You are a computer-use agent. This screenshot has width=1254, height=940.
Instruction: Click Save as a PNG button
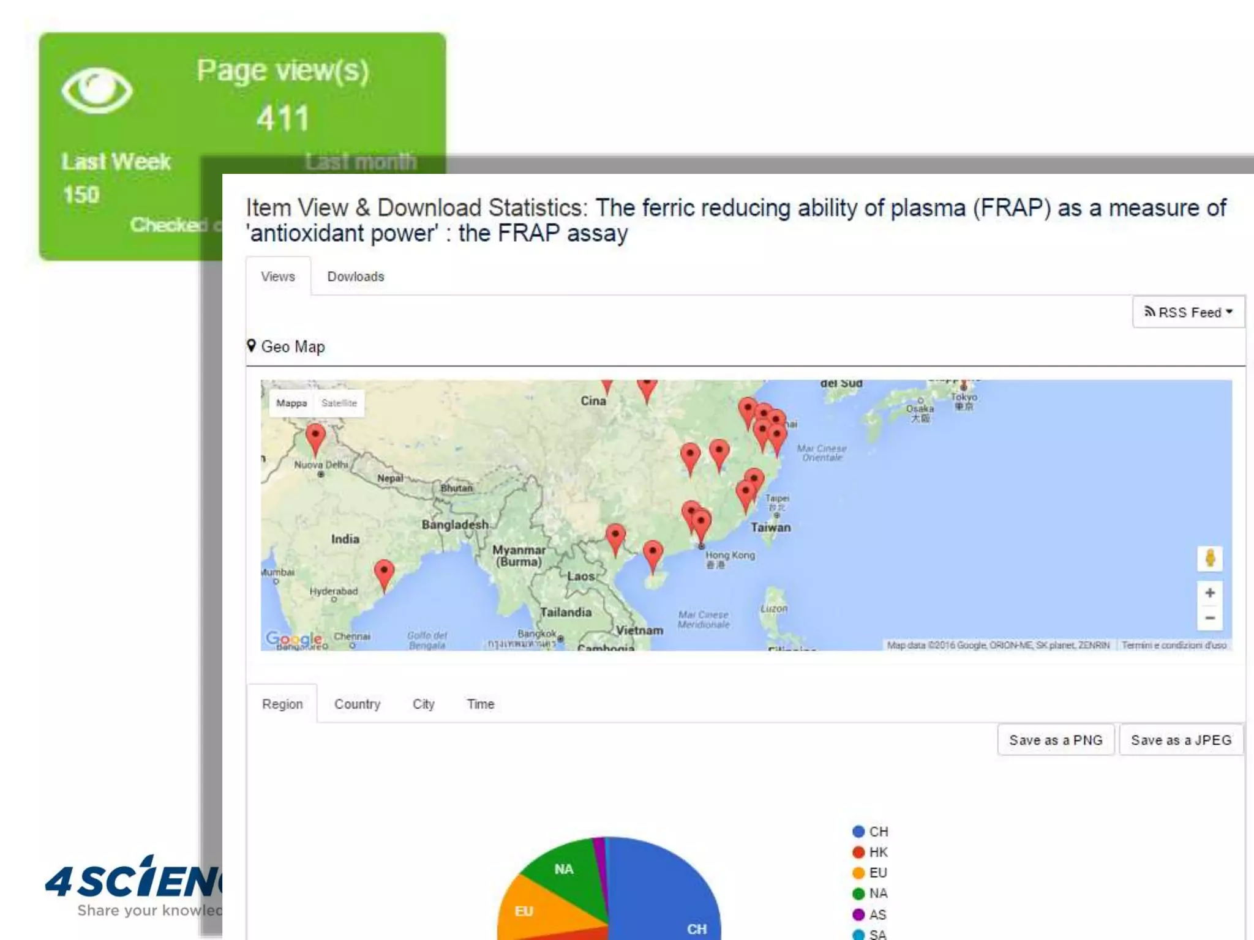click(1056, 740)
